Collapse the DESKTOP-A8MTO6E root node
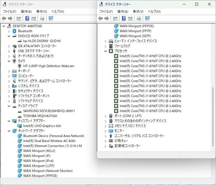Image resolution: width=216 pixels, height=185 pixels. click(4, 26)
